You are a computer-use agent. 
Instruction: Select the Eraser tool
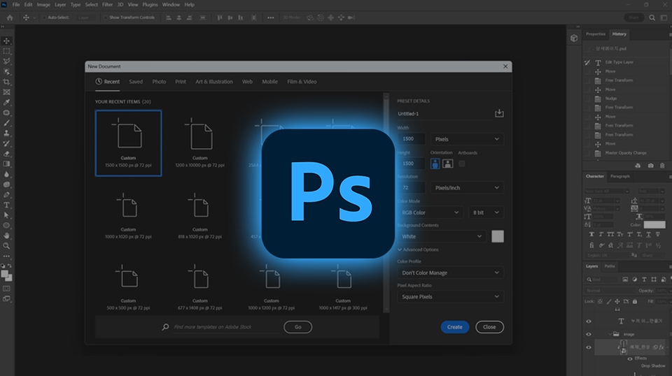6,154
